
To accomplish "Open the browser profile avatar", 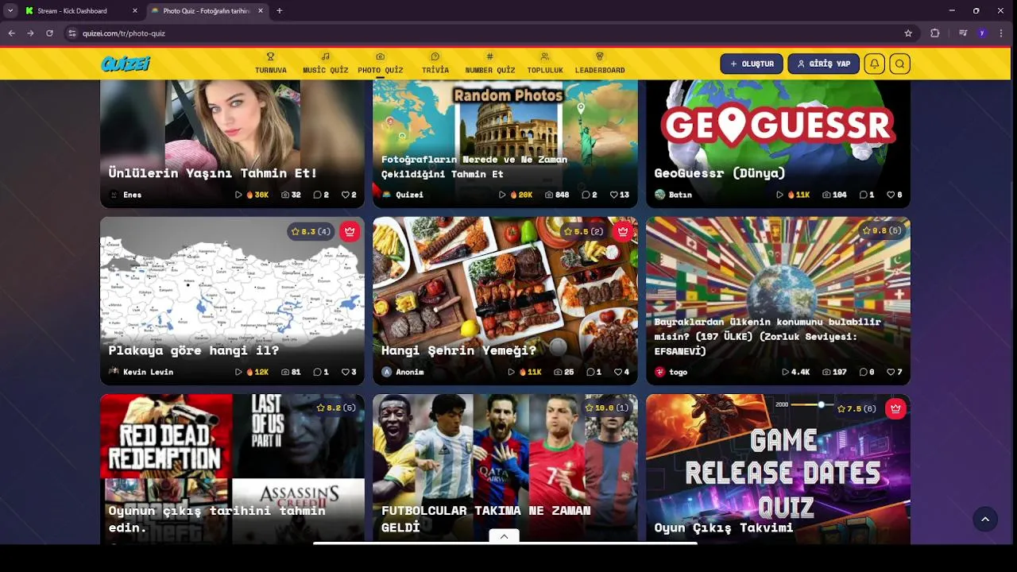I will (x=982, y=33).
